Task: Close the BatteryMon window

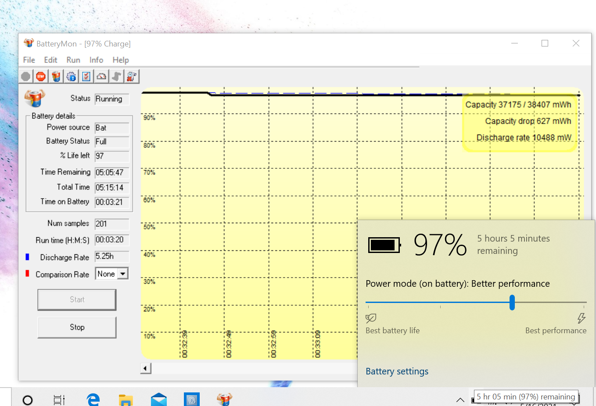Action: (x=576, y=43)
